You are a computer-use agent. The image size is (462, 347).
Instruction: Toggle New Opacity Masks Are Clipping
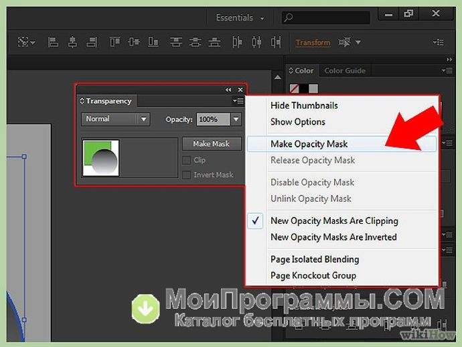(334, 221)
